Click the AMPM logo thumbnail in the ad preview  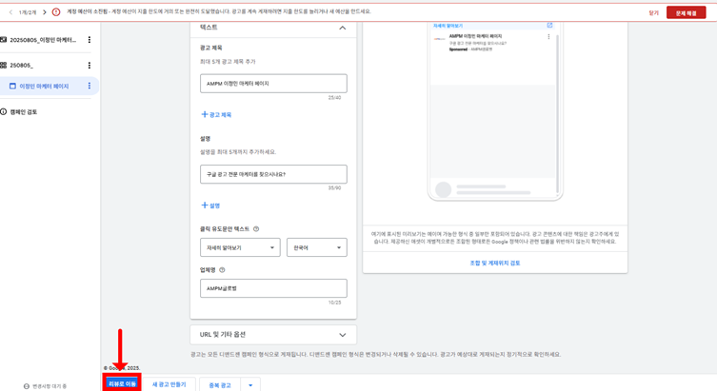440,39
